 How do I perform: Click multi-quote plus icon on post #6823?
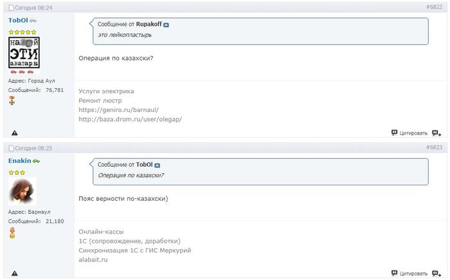(x=437, y=274)
